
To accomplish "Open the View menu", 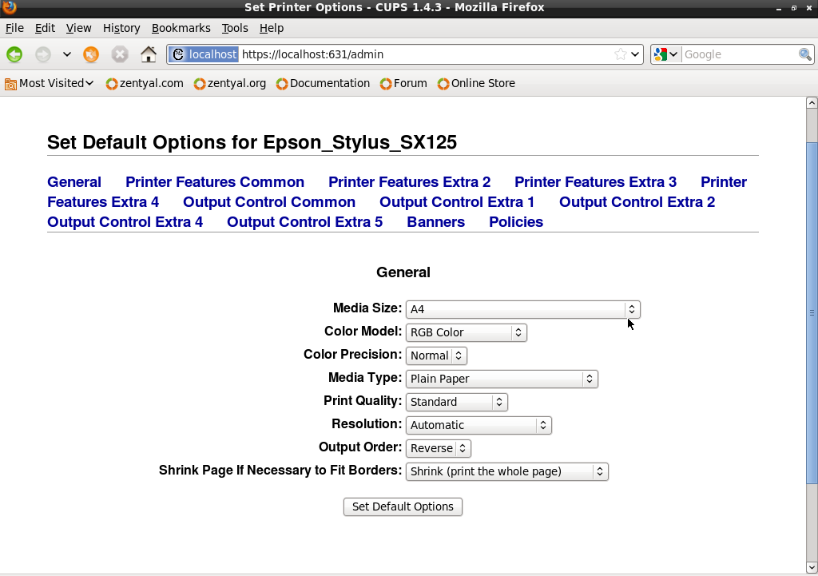I will (x=79, y=28).
